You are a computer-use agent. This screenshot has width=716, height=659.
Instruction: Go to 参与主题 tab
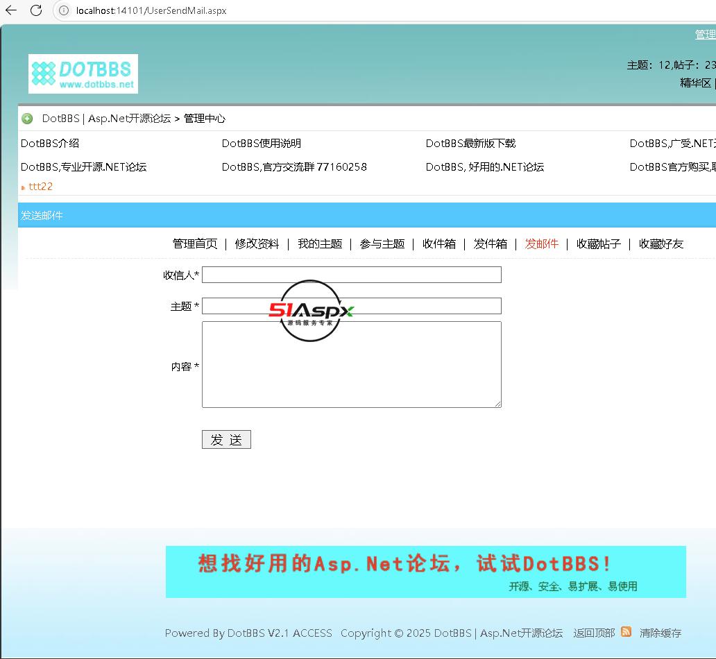point(382,244)
